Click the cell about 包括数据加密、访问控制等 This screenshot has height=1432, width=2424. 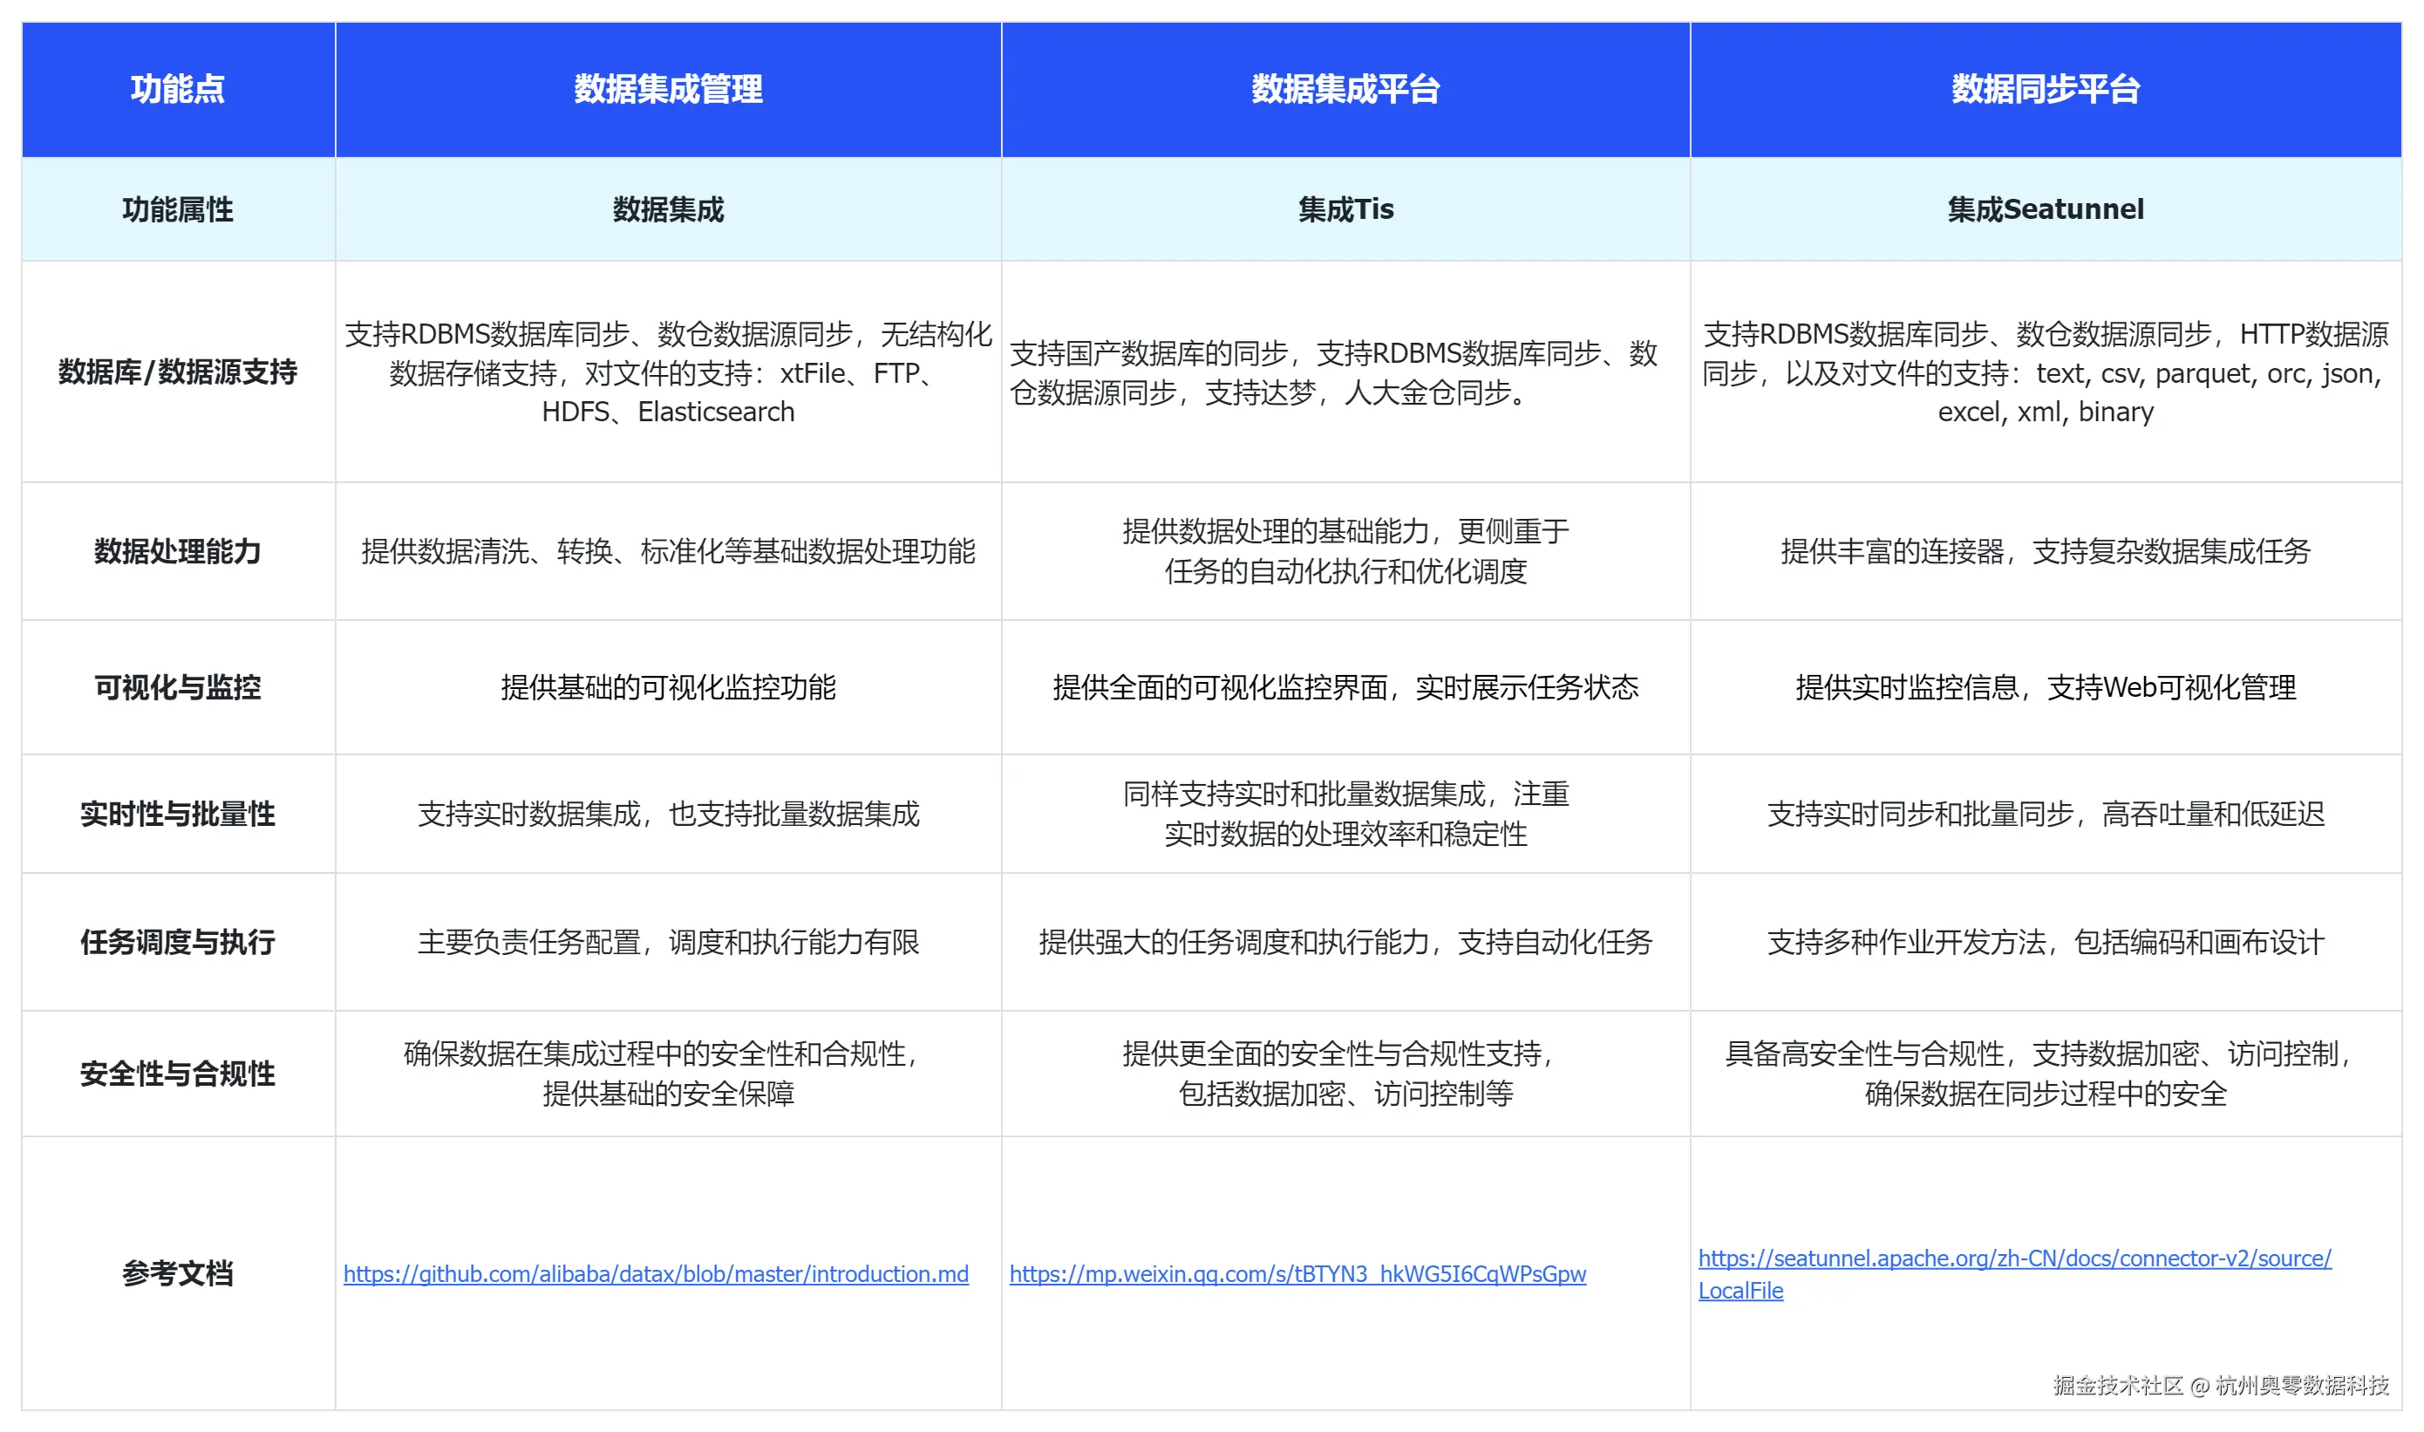[x=1345, y=1073]
